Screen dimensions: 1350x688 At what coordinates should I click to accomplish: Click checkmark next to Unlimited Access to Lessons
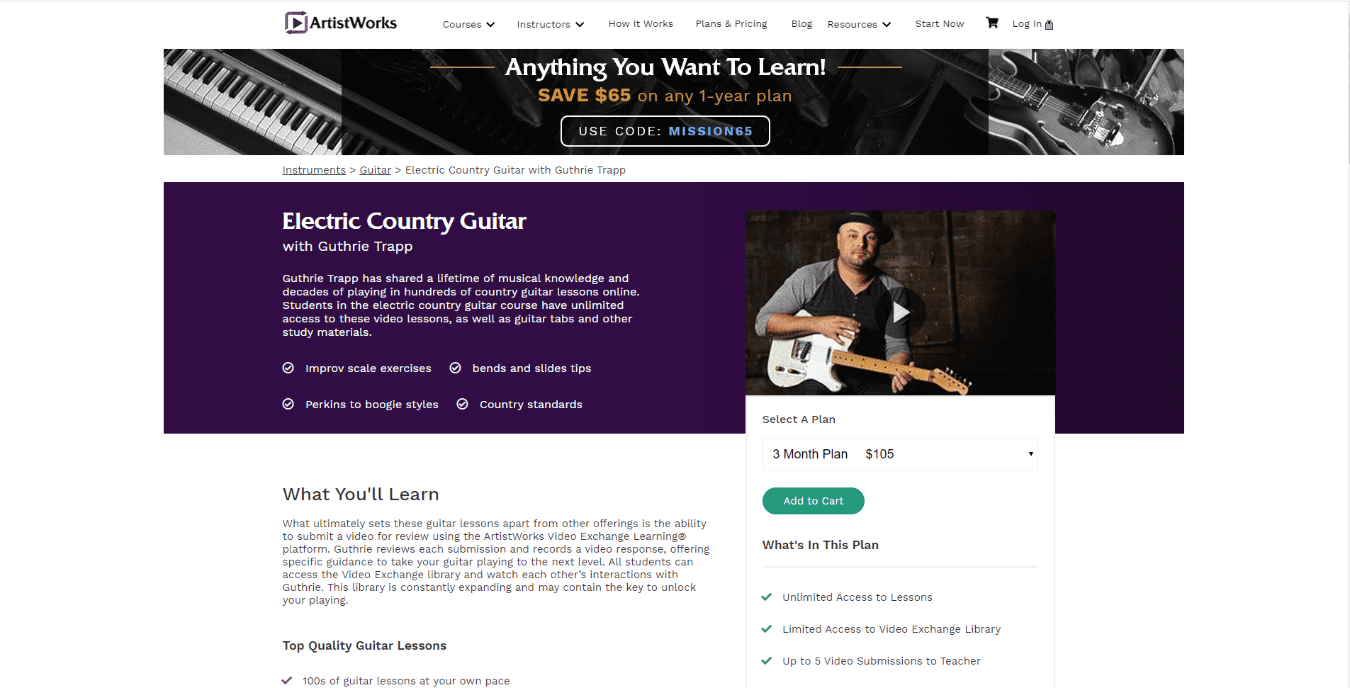tap(766, 597)
